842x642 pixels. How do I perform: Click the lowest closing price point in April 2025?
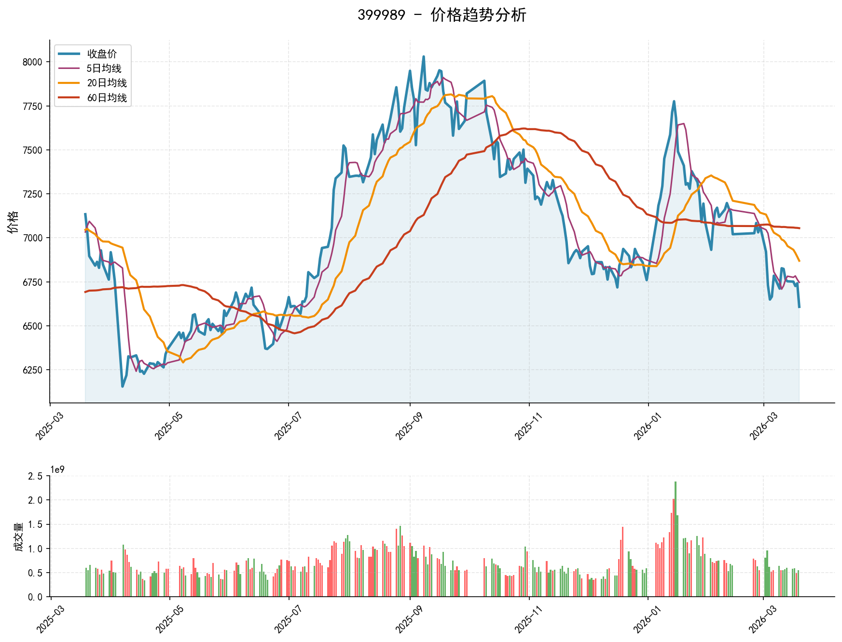coord(123,386)
